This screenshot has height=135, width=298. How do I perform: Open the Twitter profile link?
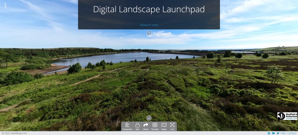pyautogui.click(x=278, y=133)
